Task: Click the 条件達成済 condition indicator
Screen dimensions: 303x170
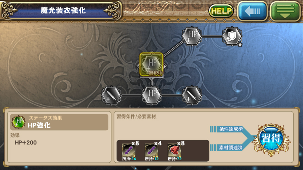Action: click(x=231, y=129)
